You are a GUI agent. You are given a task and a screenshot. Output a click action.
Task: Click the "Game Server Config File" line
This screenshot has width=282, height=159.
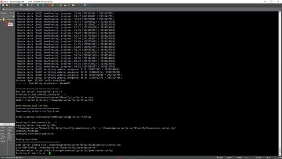tap(68, 145)
